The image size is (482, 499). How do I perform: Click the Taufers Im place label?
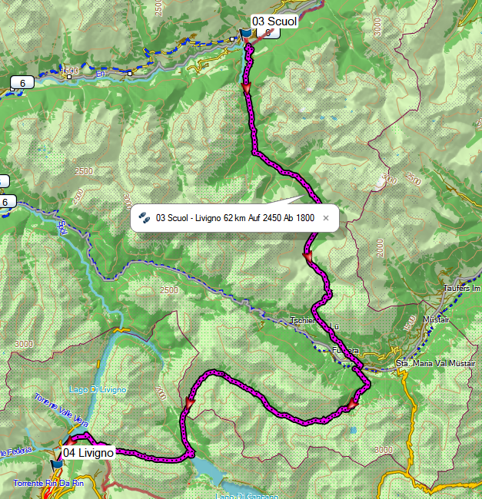pos(461,288)
